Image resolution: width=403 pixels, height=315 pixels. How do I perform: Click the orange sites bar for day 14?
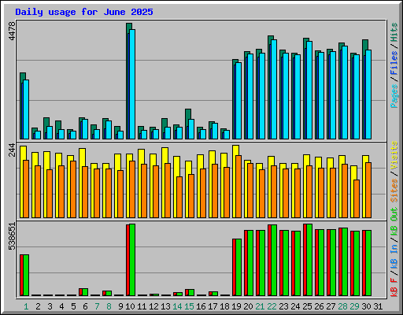(179, 197)
